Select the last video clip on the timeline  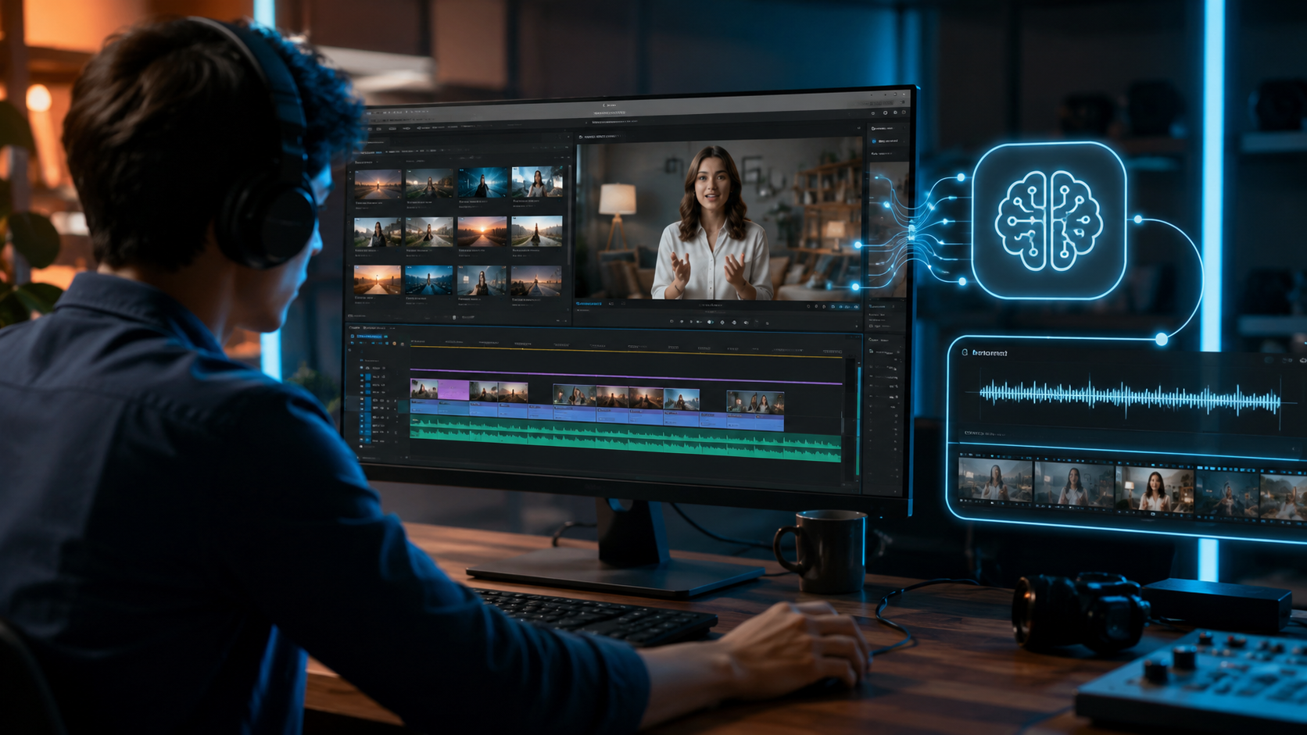coord(755,401)
